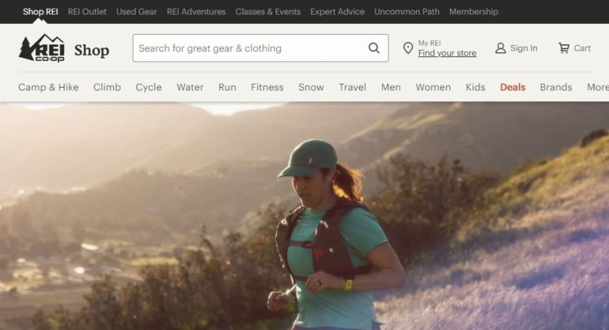Click the magnifying glass search icon
Viewport: 609px width, 330px height.
tap(374, 48)
